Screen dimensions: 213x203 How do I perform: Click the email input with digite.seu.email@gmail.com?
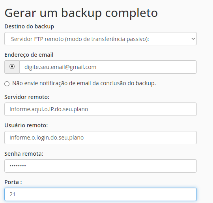[108, 67]
